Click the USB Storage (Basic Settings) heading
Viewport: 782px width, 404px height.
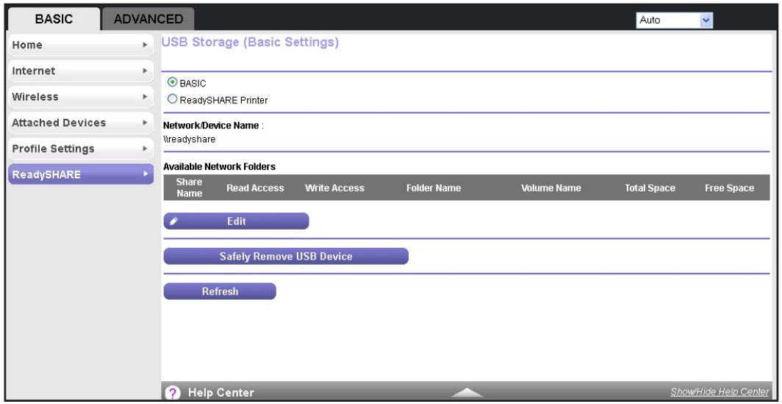[250, 43]
